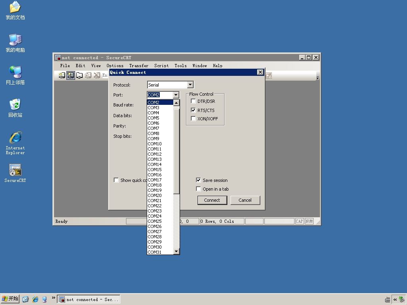
Task: Click the keyboard icon in the system tray
Action: [x=388, y=300]
